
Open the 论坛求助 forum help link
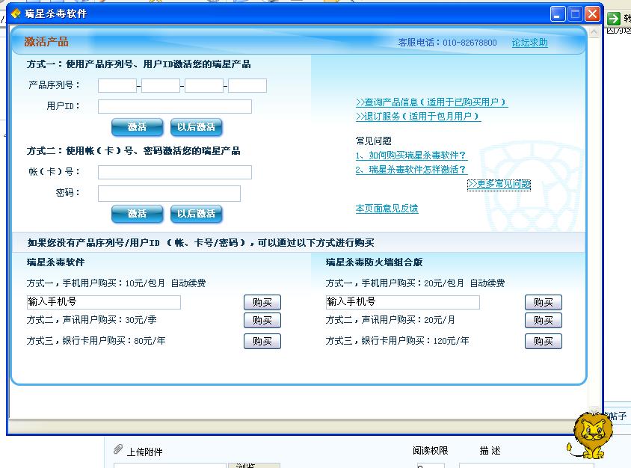tap(529, 43)
